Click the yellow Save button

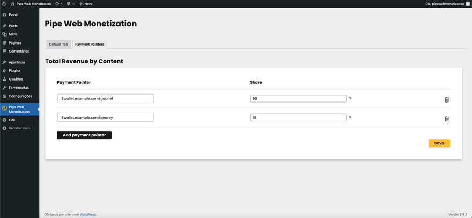(439, 143)
